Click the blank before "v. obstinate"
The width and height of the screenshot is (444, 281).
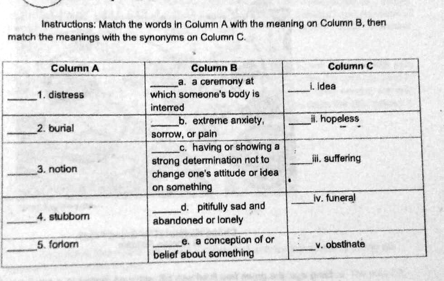pyautogui.click(x=304, y=248)
